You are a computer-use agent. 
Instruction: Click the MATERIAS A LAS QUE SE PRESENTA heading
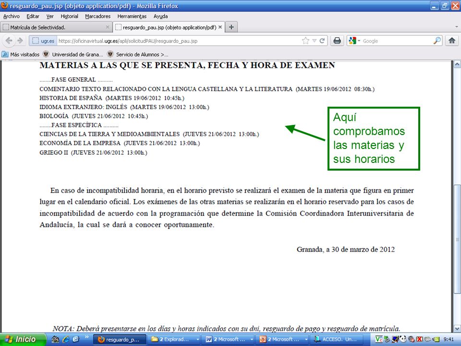click(187, 65)
